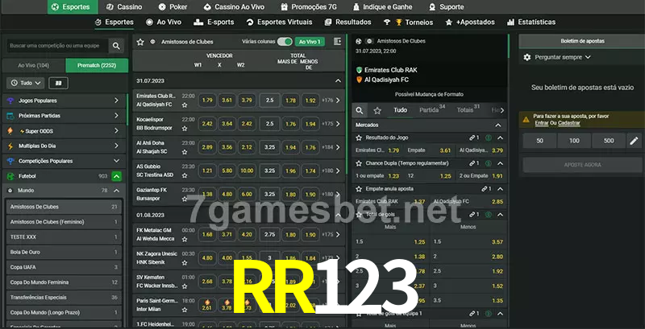Favorite the Chance Dupla market
The width and height of the screenshot is (645, 329).
click(359, 163)
